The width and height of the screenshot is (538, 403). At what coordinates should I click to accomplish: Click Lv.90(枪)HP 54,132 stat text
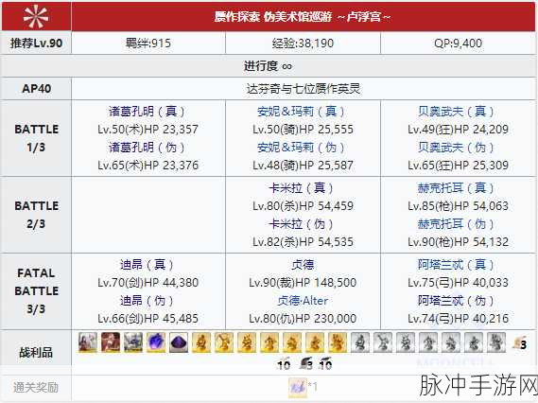coord(458,242)
